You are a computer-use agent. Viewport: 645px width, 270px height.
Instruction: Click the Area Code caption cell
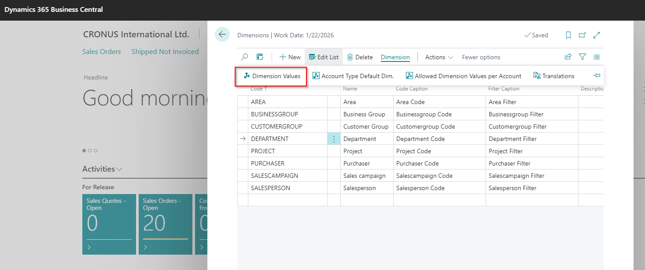pyautogui.click(x=439, y=102)
